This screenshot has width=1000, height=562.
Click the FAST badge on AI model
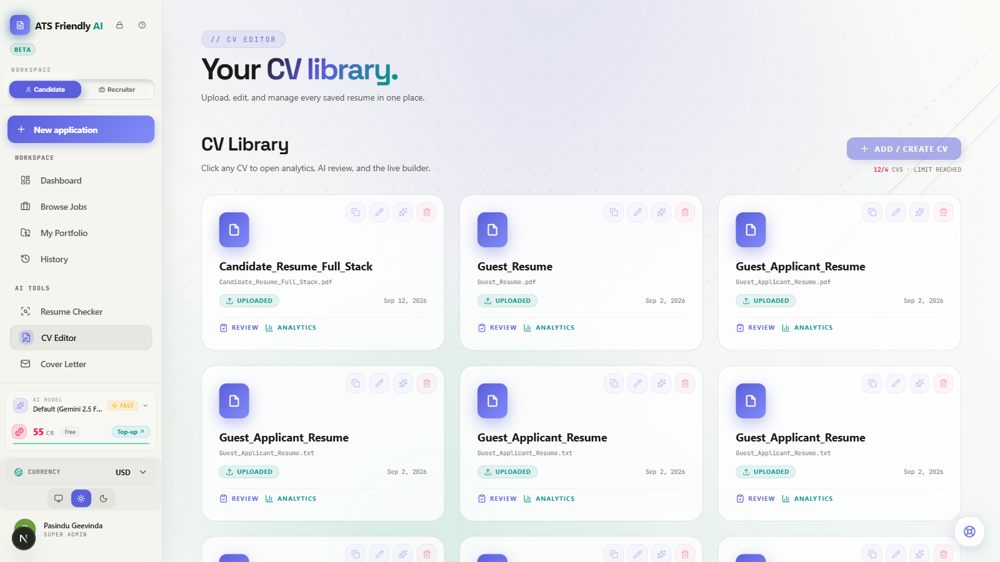[x=122, y=406]
